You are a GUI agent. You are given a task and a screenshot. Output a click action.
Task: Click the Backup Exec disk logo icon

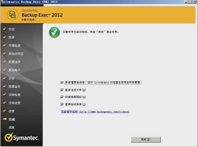(13, 14)
